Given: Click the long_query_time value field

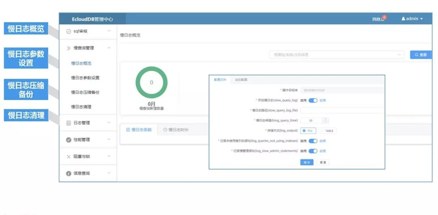Looking at the screenshot, I should (311, 120).
